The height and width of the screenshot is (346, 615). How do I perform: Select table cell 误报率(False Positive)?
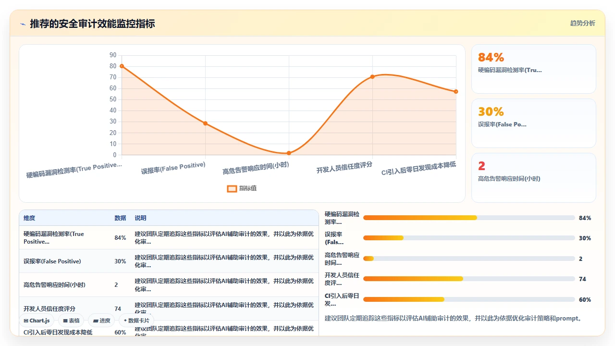64,261
